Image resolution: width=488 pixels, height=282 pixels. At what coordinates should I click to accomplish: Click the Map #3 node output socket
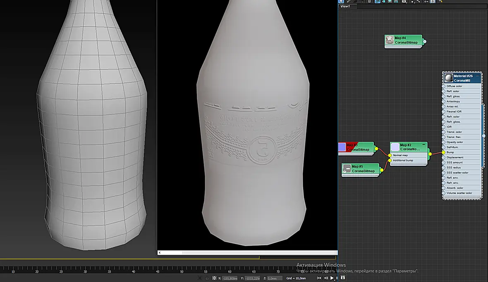pos(376,149)
